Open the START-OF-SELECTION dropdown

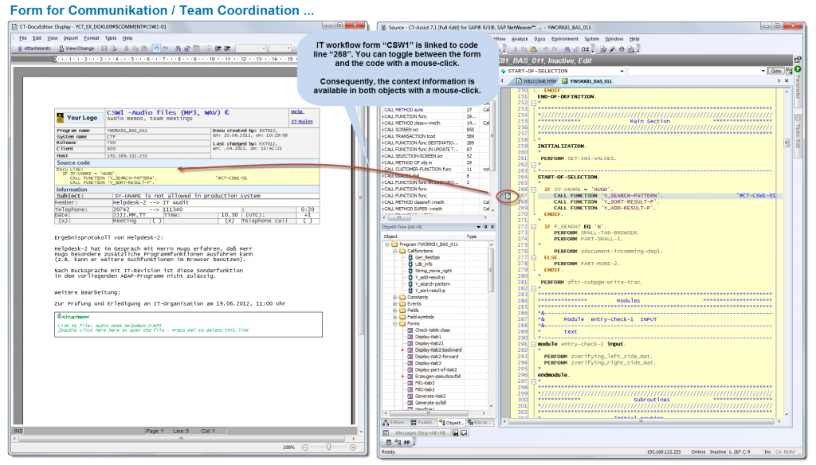click(x=622, y=71)
